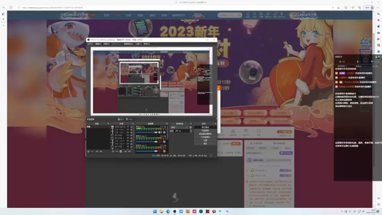Click the 麦克风/Aux volume slider
The width and height of the screenshot is (382, 215).
tap(147, 132)
